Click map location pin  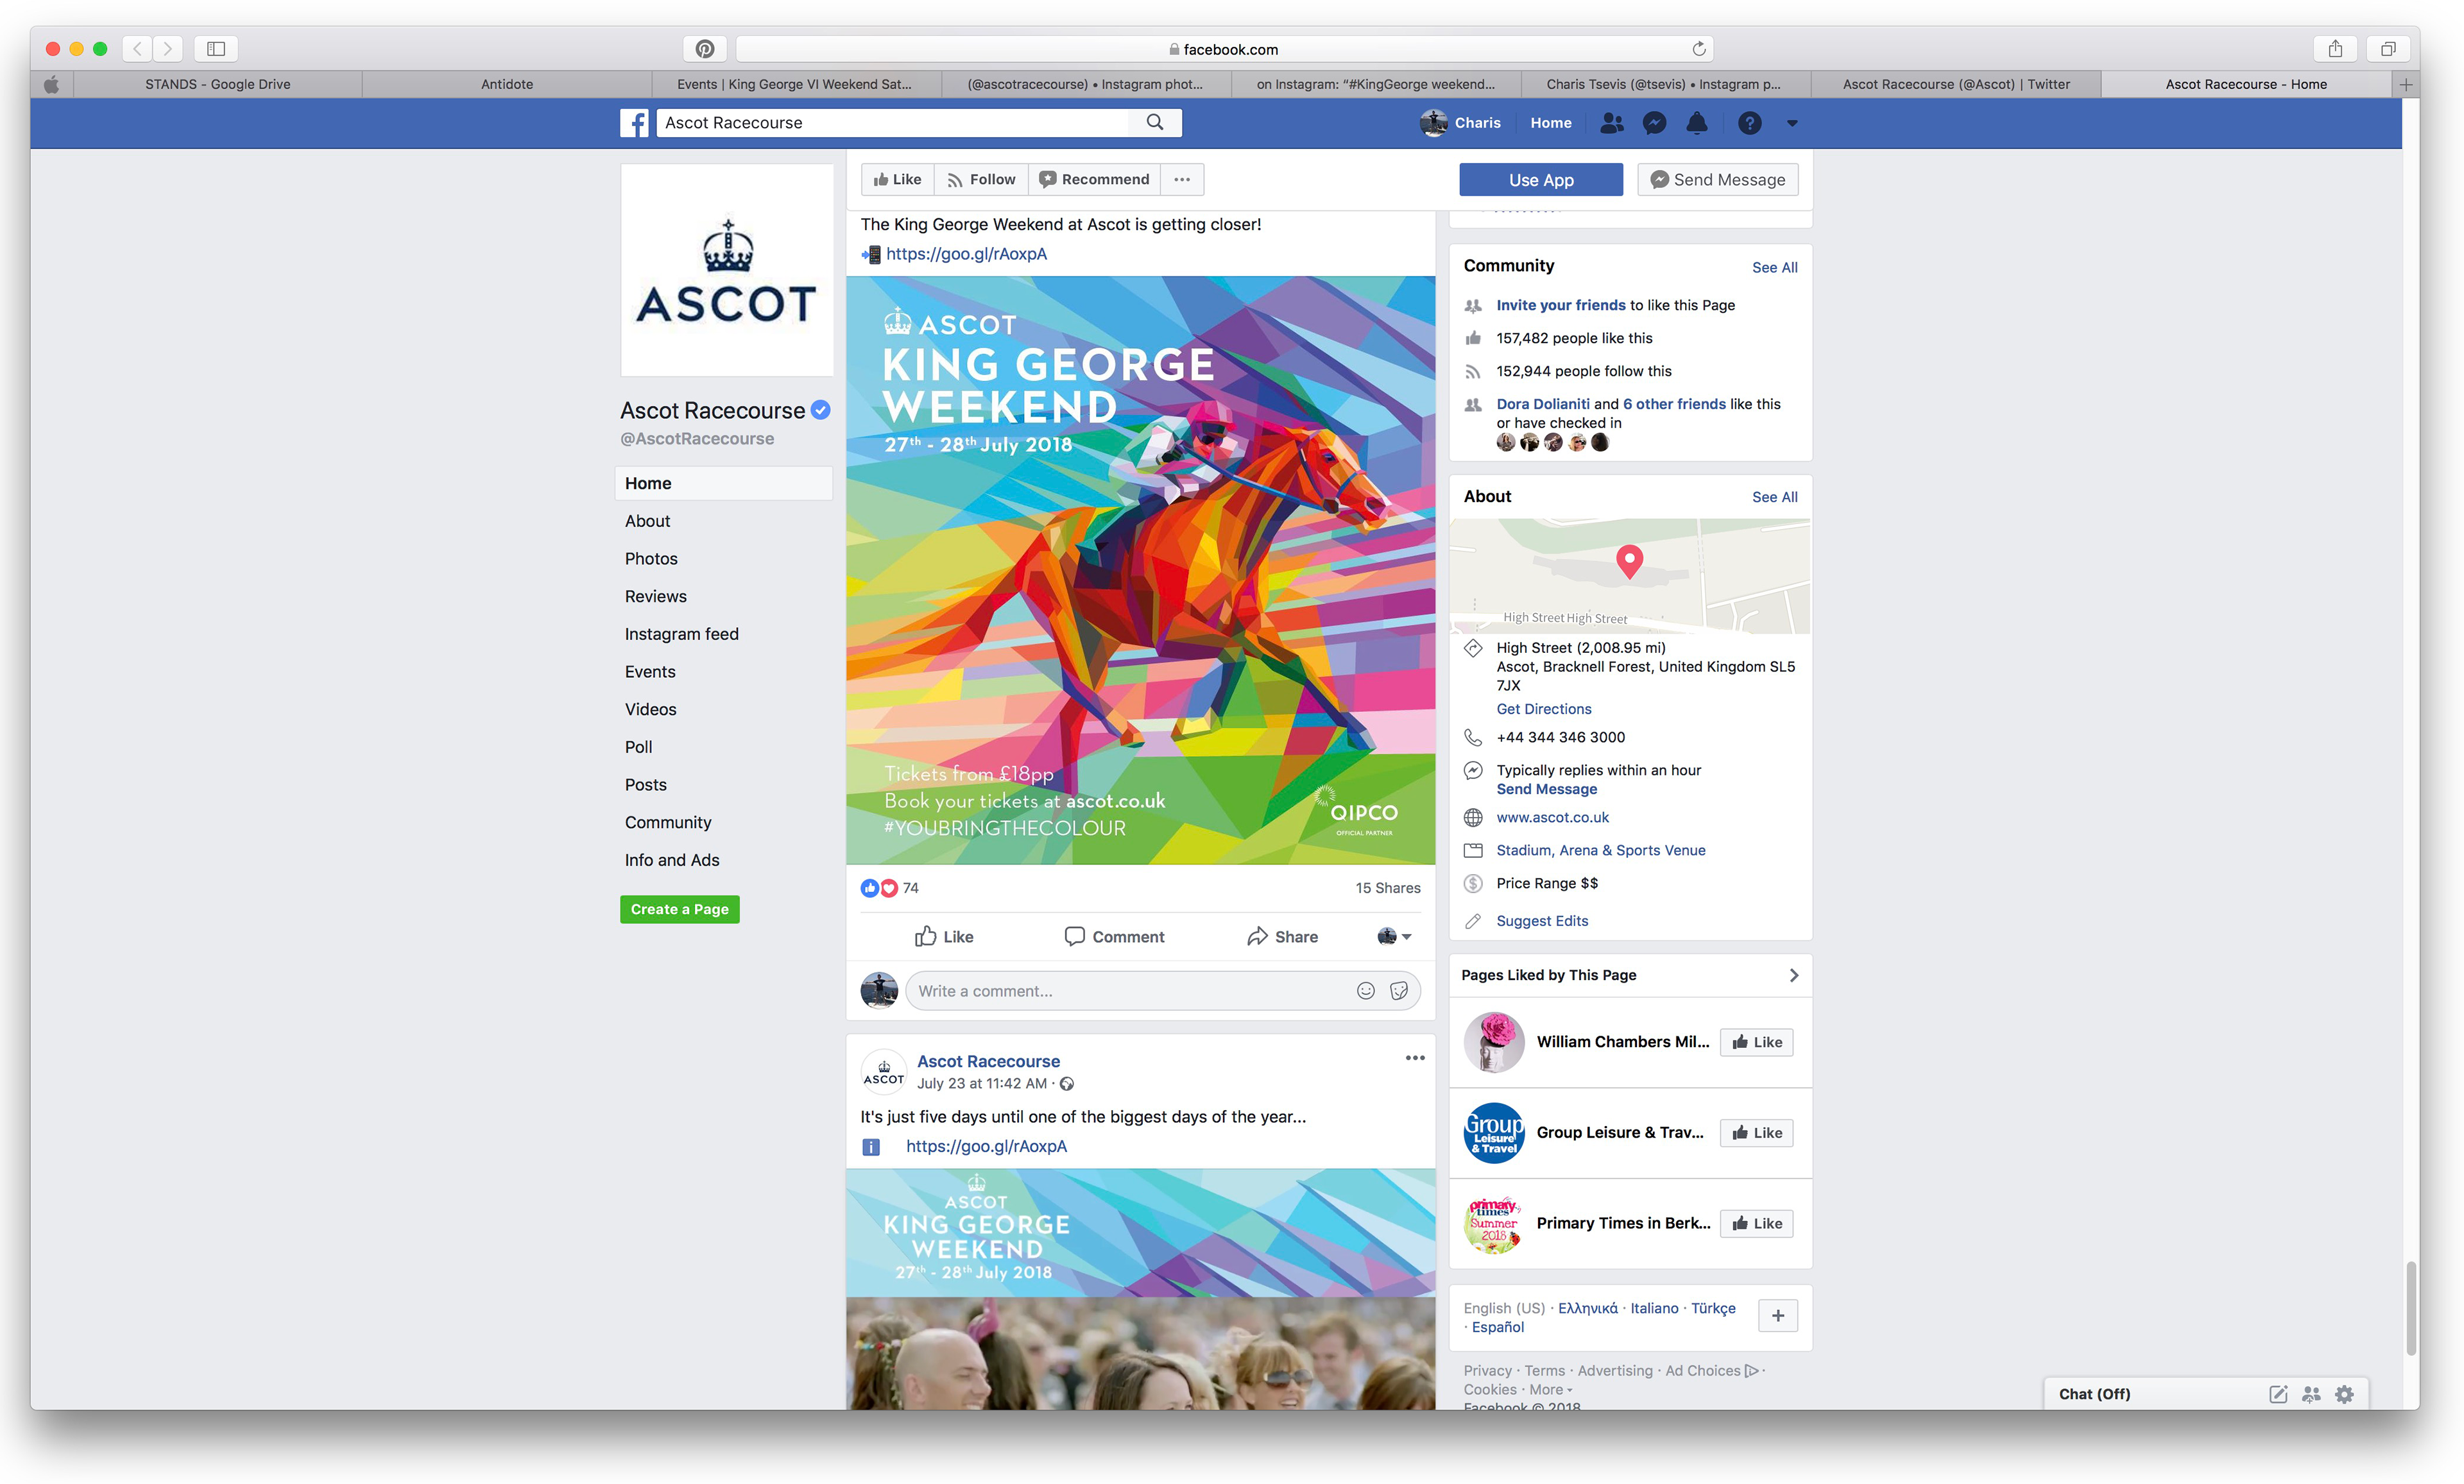tap(1629, 562)
